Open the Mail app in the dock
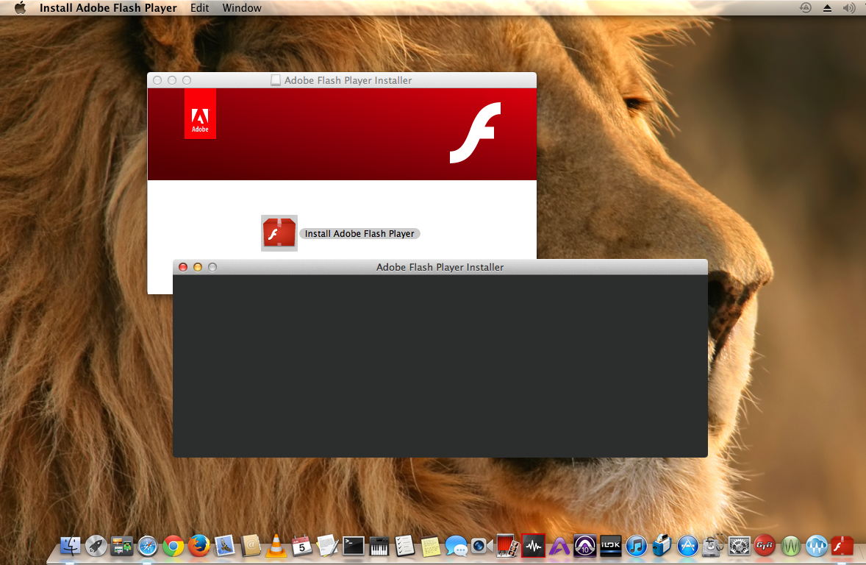The width and height of the screenshot is (866, 565). point(225,546)
